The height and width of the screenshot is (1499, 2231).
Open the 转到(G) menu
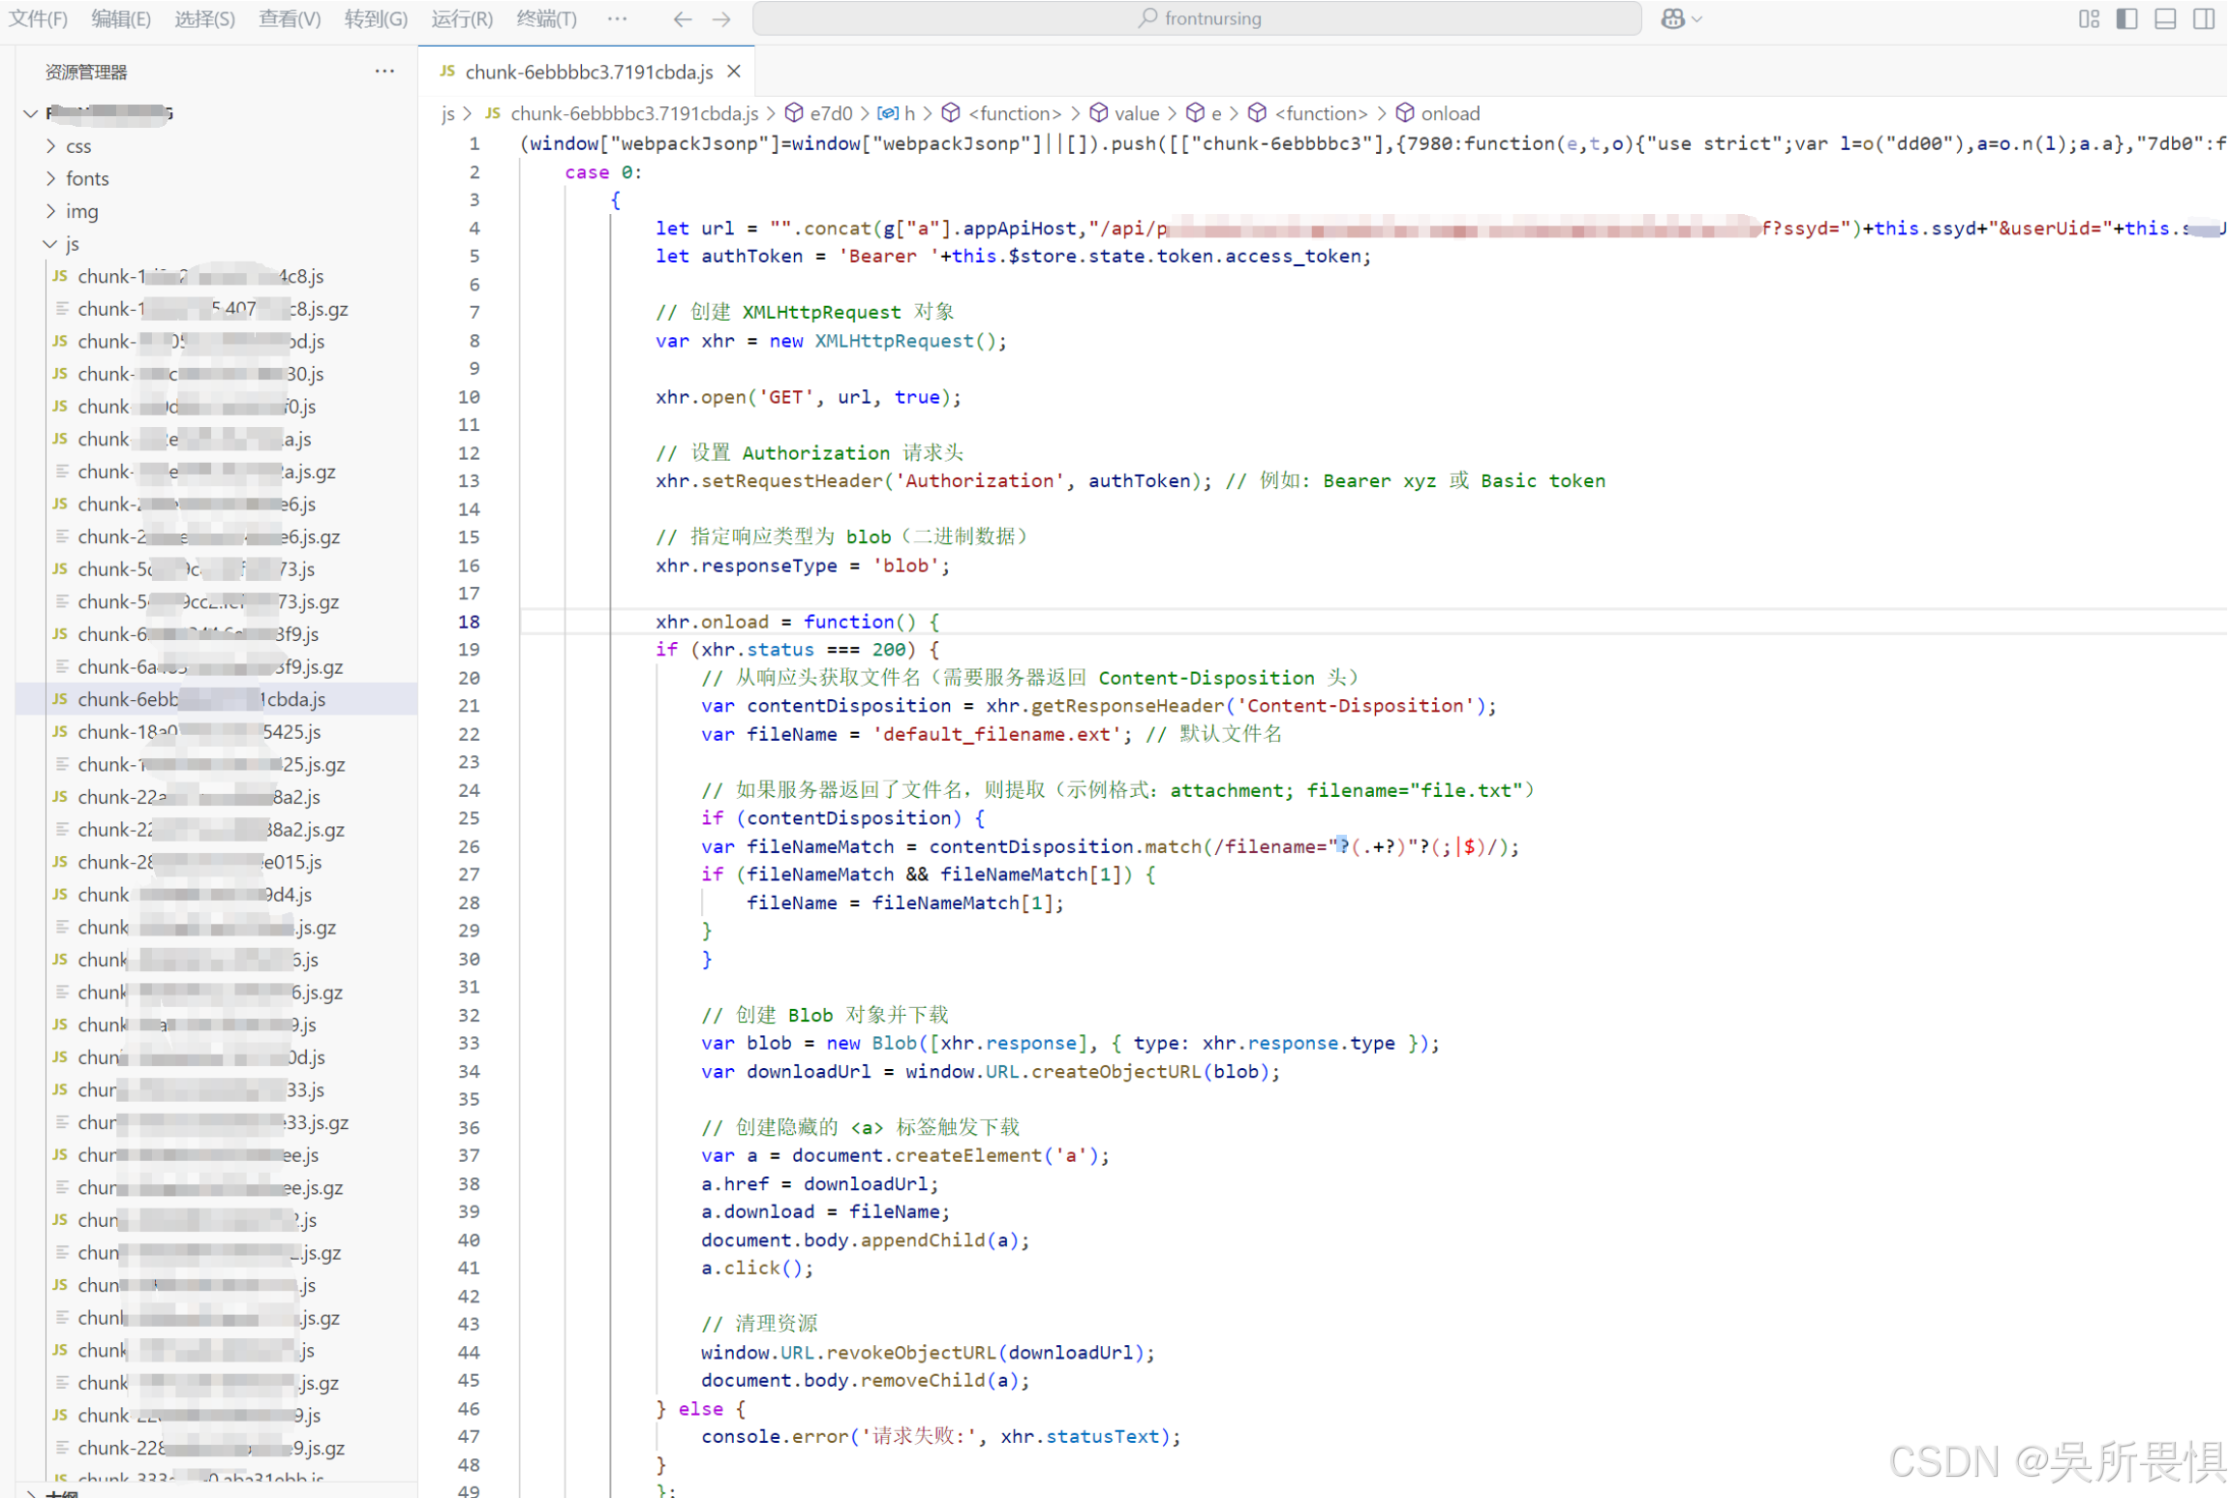coord(376,18)
